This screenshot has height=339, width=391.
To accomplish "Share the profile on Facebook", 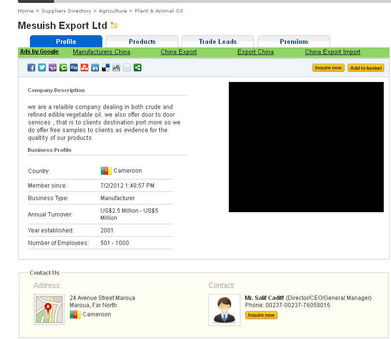I will pos(31,68).
